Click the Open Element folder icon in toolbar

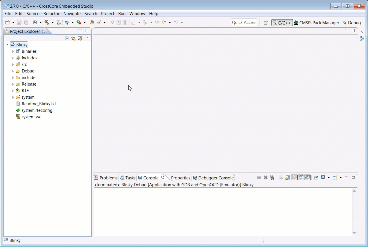[x=92, y=22]
